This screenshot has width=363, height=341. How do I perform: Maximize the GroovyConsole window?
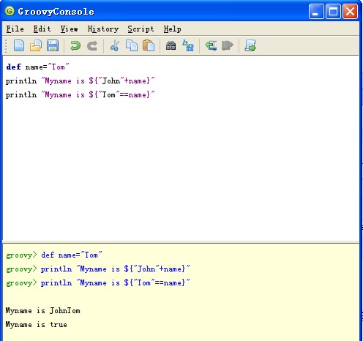[x=333, y=11]
